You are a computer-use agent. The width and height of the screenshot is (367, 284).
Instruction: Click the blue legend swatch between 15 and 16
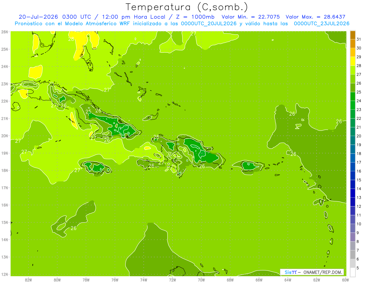point(353,176)
